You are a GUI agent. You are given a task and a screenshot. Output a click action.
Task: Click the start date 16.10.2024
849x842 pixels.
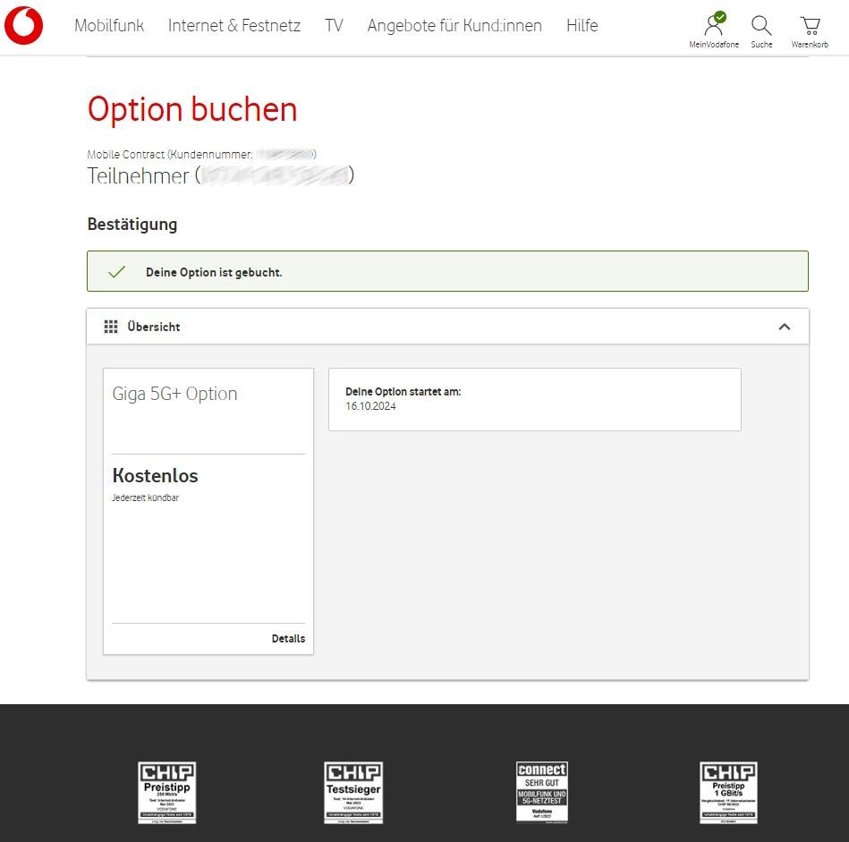coord(370,406)
